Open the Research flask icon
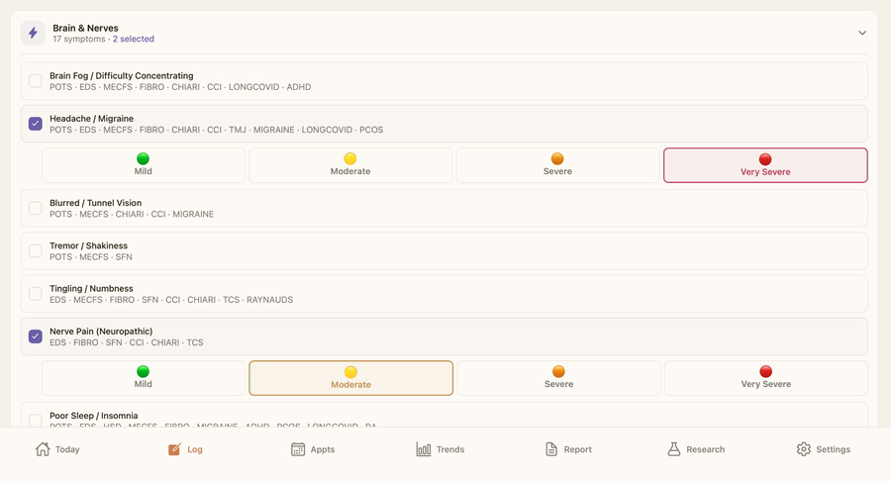This screenshot has width=891, height=481. click(674, 449)
